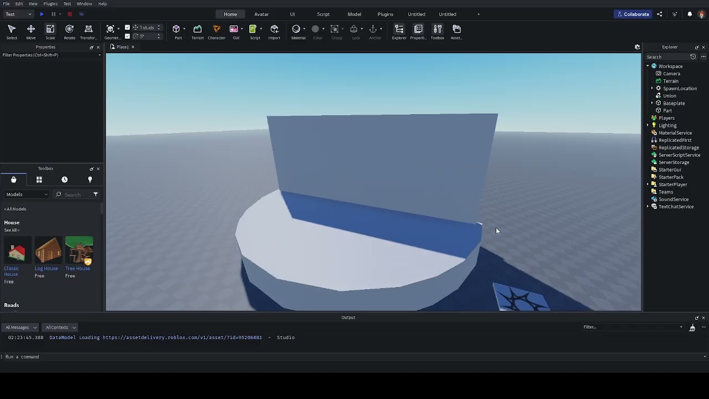709x399 pixels.
Task: Open the Terrain editor
Action: [x=197, y=32]
